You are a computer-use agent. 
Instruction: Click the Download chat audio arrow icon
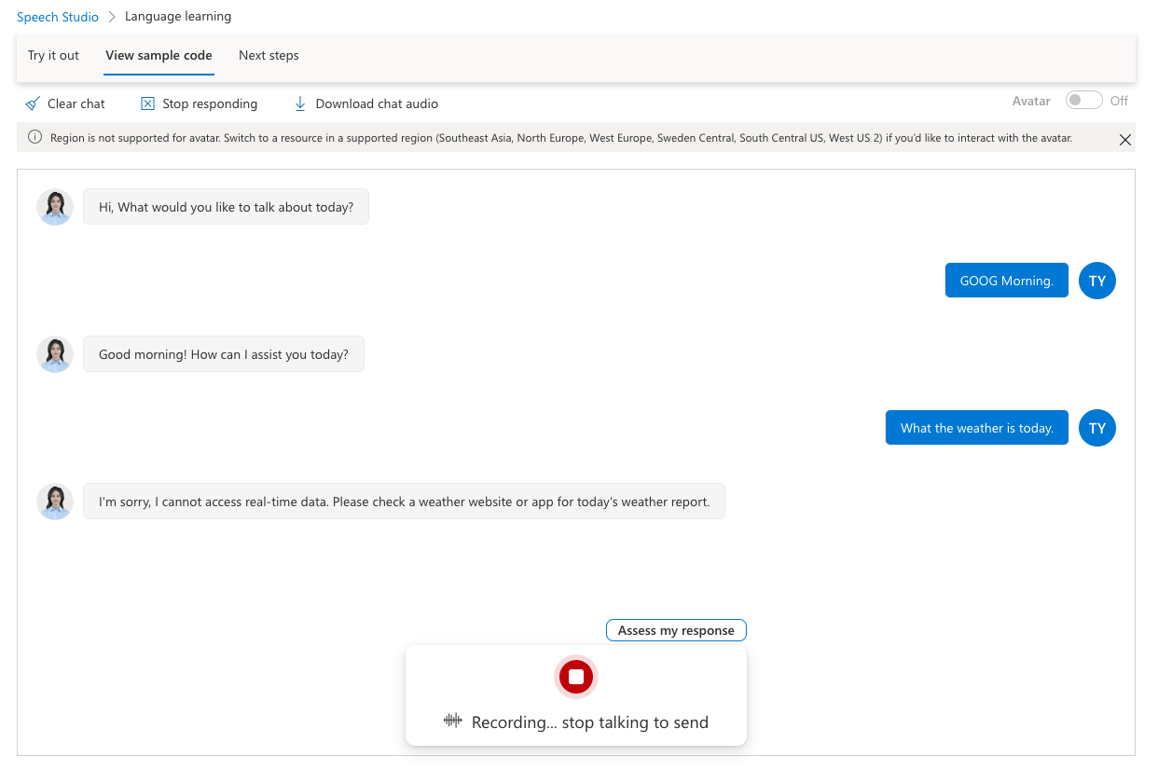300,103
